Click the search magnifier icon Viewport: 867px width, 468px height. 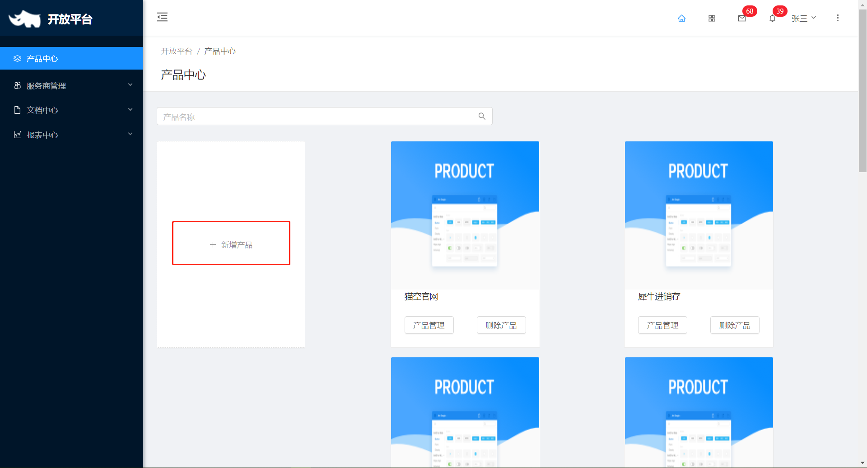482,116
